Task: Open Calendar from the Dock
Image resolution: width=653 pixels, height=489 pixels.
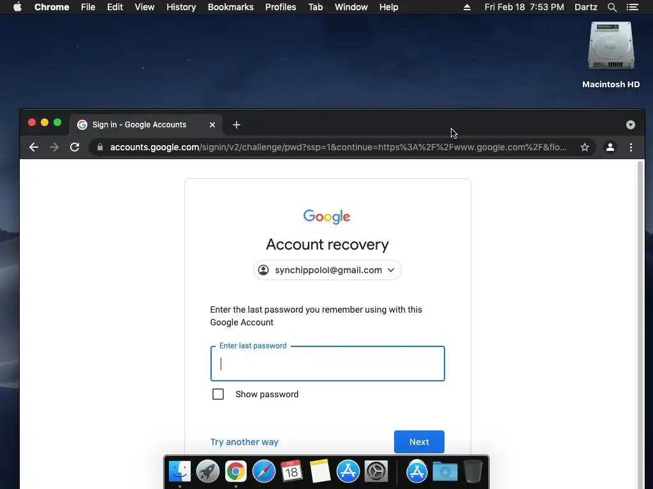Action: [291, 472]
